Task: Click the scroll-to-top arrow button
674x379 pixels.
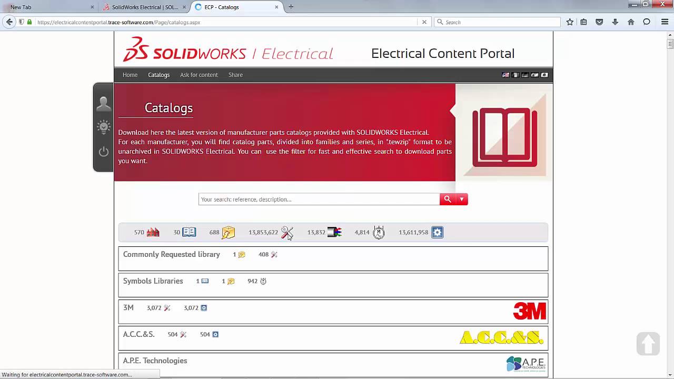Action: (x=648, y=344)
